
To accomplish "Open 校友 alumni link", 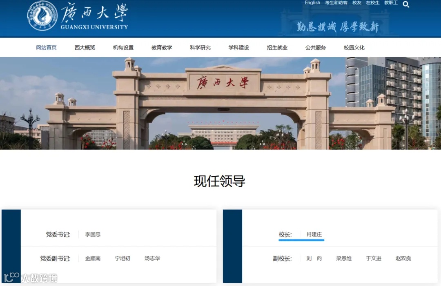I will 356,2.
